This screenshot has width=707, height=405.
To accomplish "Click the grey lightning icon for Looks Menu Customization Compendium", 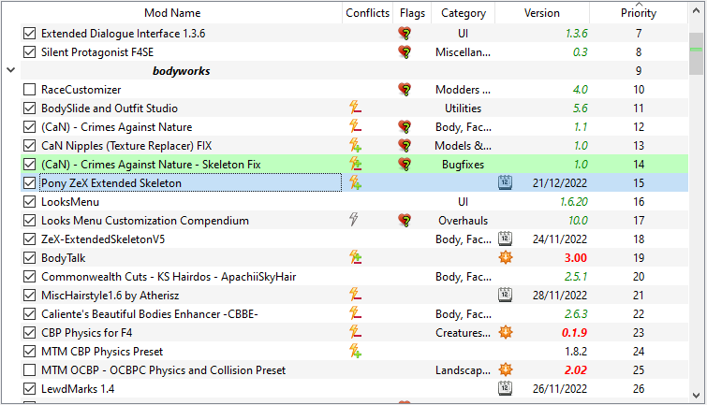I will 354,220.
